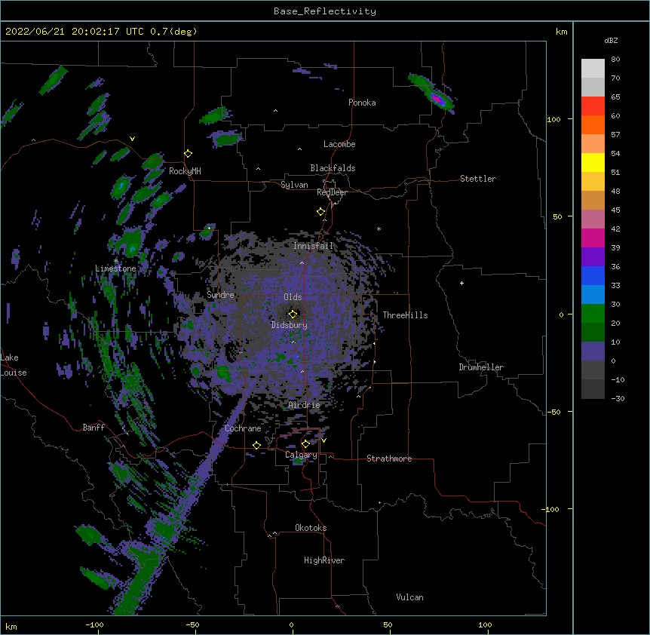Click the RockyMH label
This screenshot has height=635, width=650.
185,171
